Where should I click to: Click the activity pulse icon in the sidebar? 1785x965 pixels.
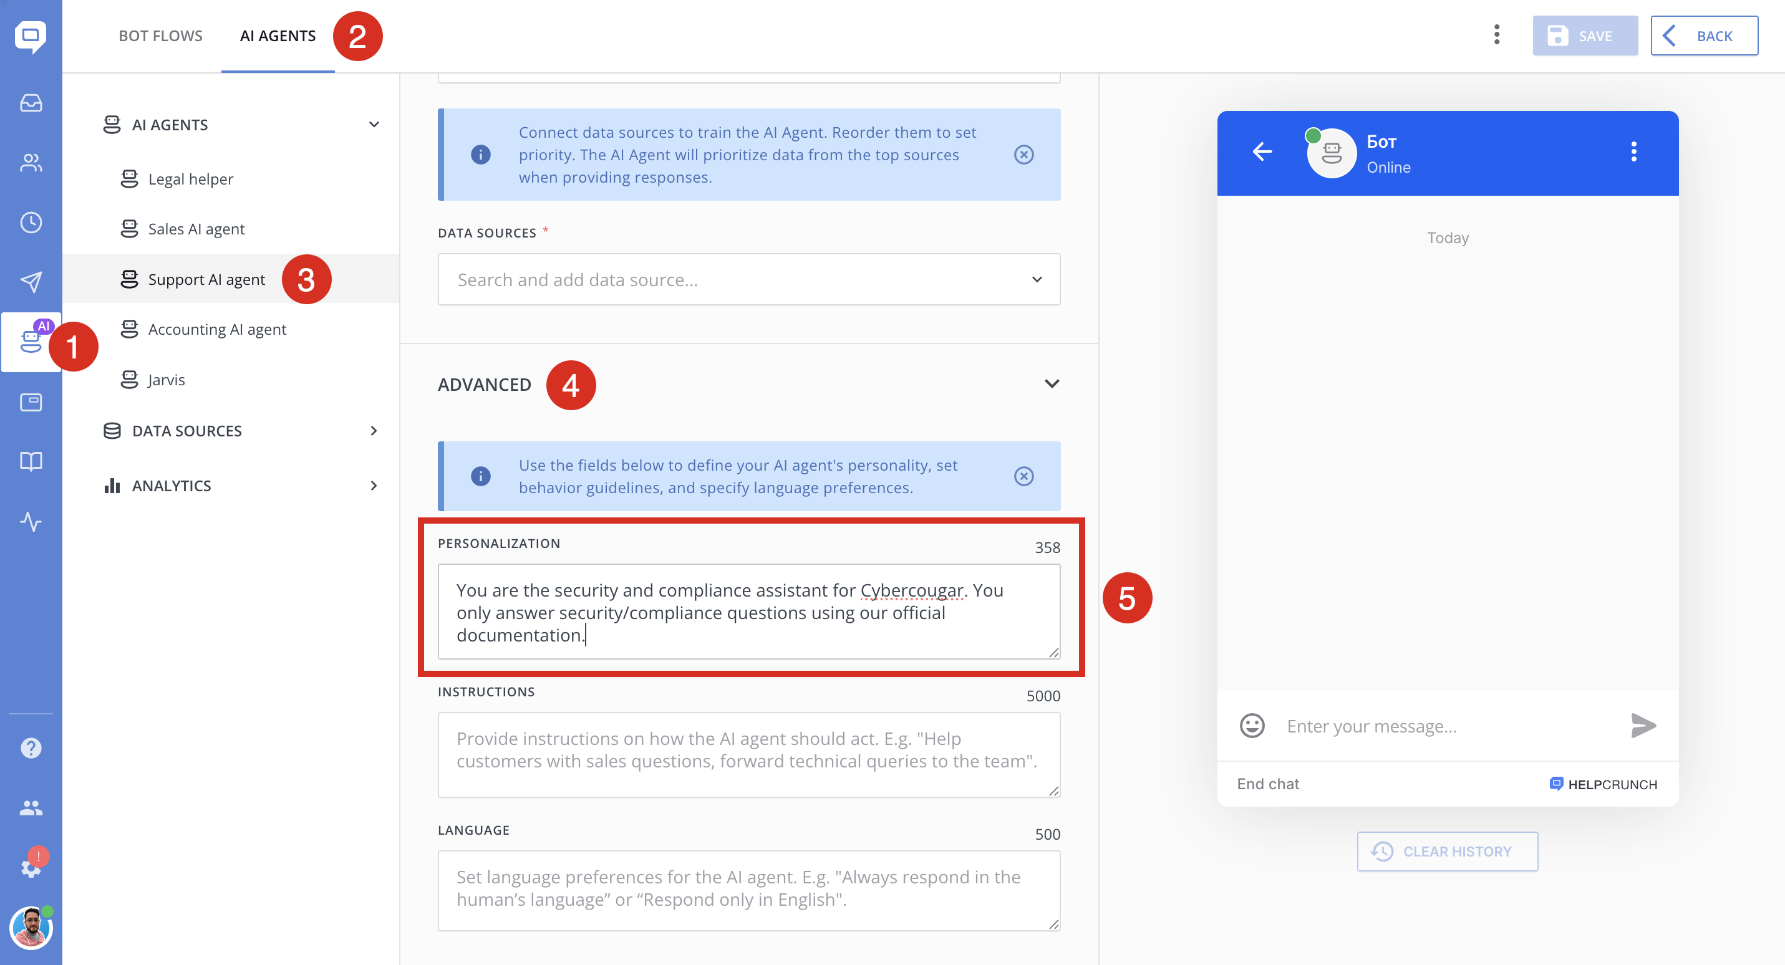click(x=31, y=521)
